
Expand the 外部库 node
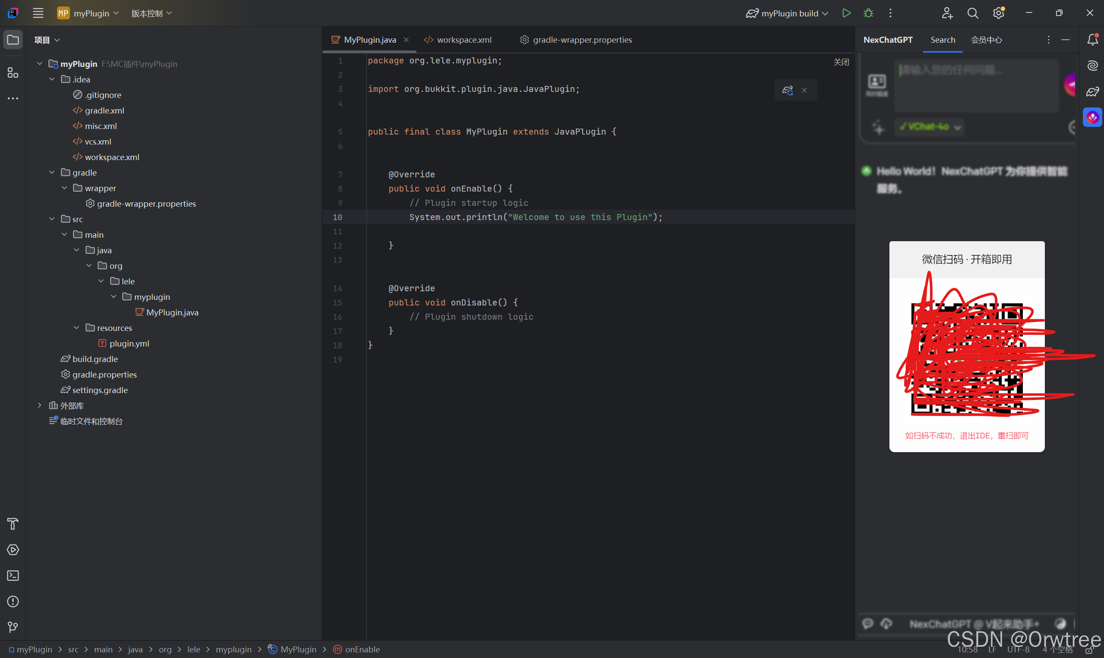click(x=39, y=405)
